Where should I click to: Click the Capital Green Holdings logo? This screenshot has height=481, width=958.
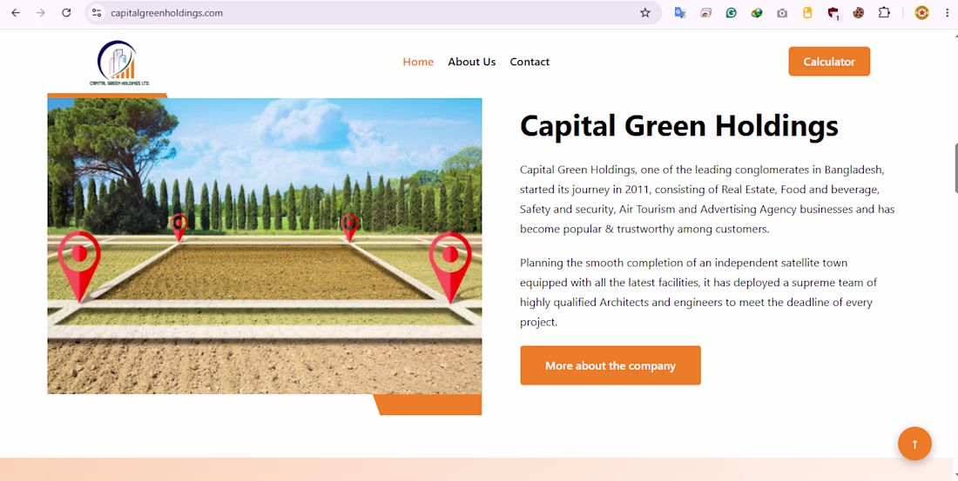(x=119, y=63)
